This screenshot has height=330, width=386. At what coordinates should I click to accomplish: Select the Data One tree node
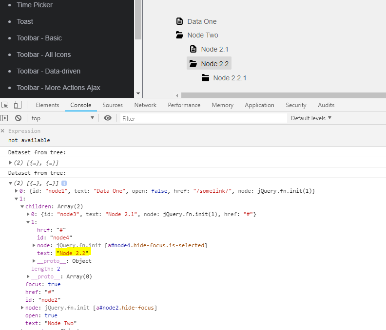202,21
